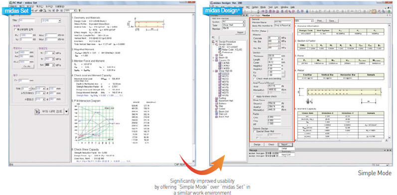Enable the Special Shear Wall checkbox
This screenshot has height=195, width=397.
(254, 131)
